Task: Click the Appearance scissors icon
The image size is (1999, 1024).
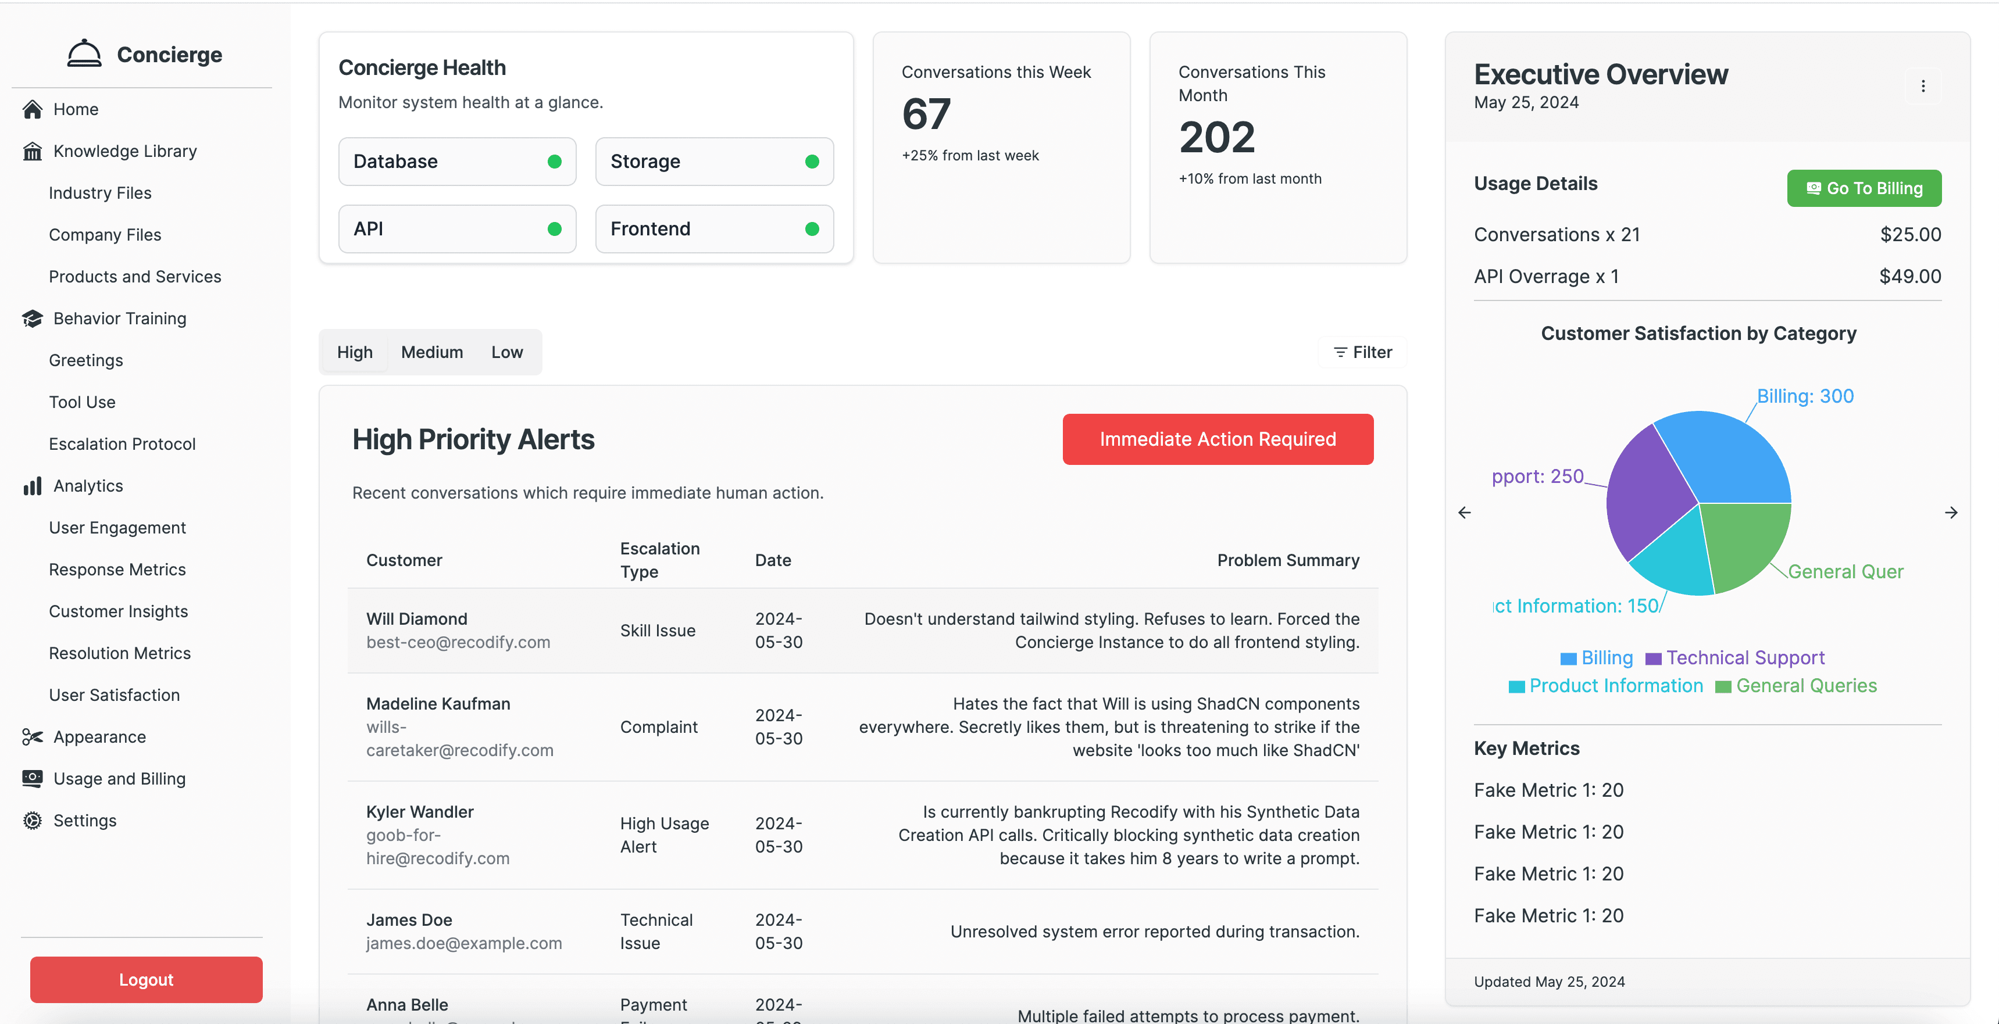Action: click(33, 737)
